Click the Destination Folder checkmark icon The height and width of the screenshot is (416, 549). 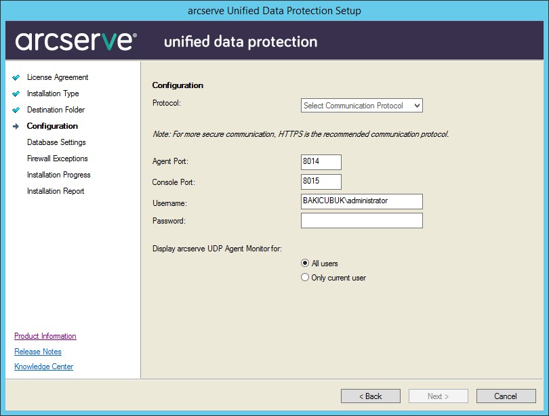point(16,110)
